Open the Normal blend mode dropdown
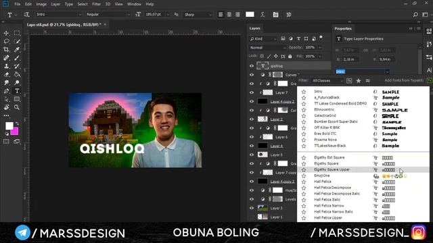 click(x=267, y=48)
